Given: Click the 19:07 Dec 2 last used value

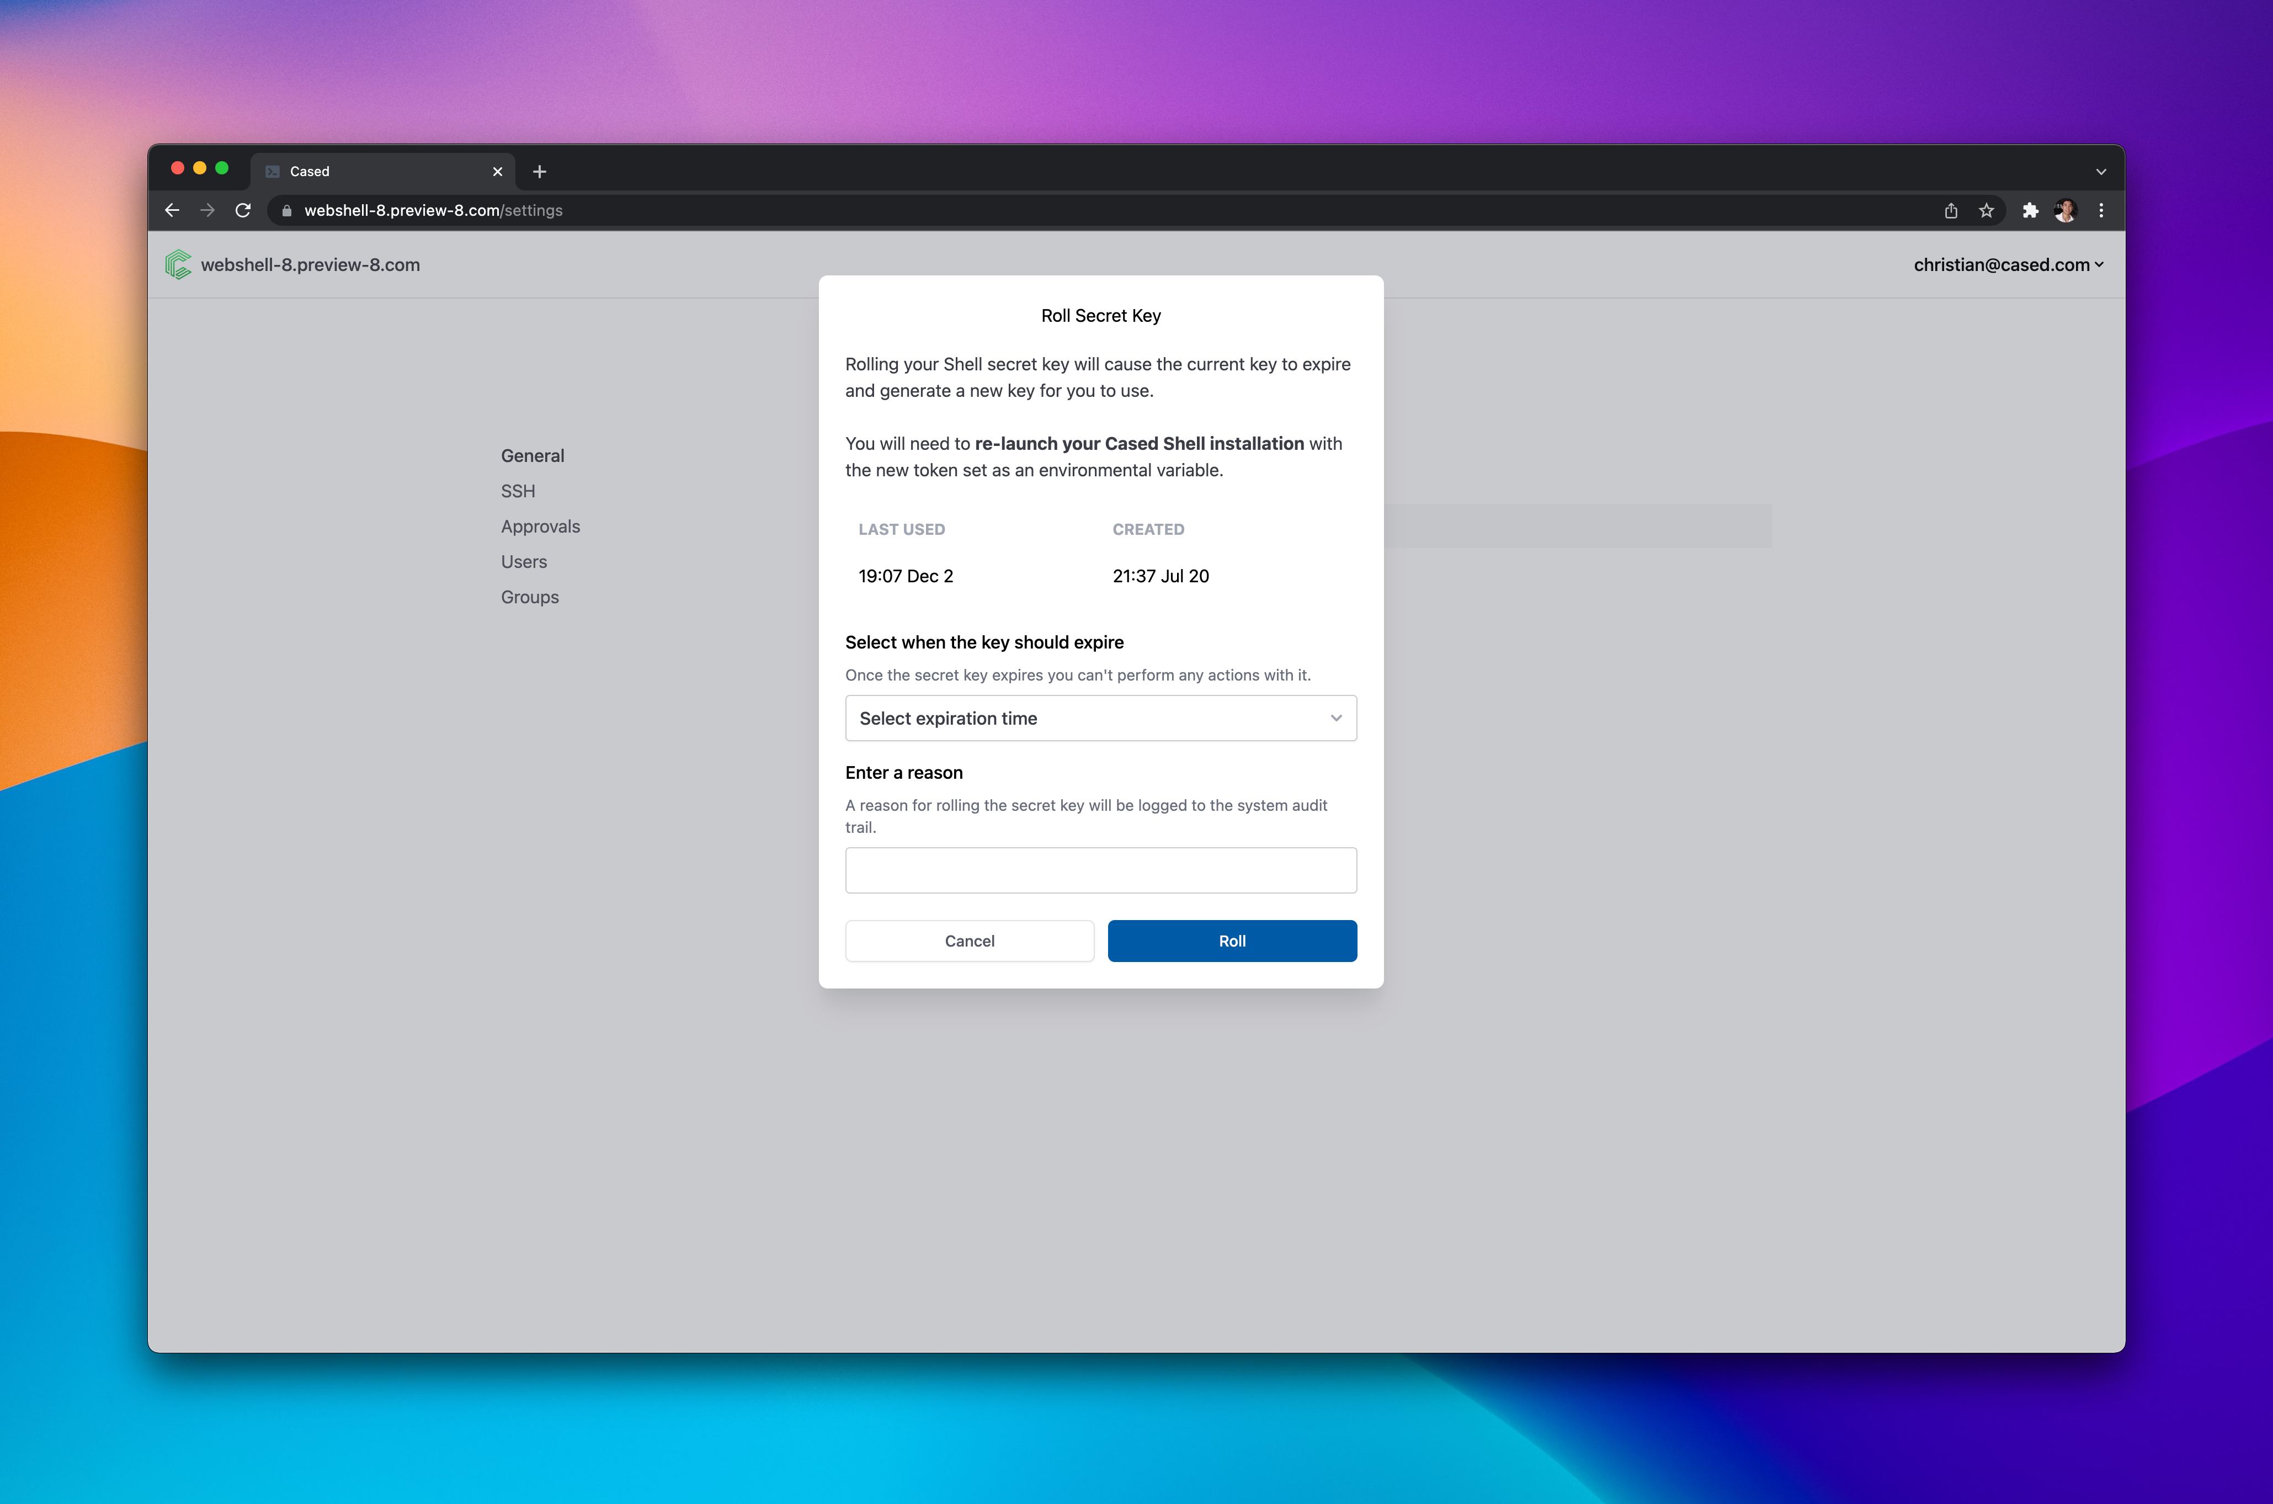Looking at the screenshot, I should (906, 576).
